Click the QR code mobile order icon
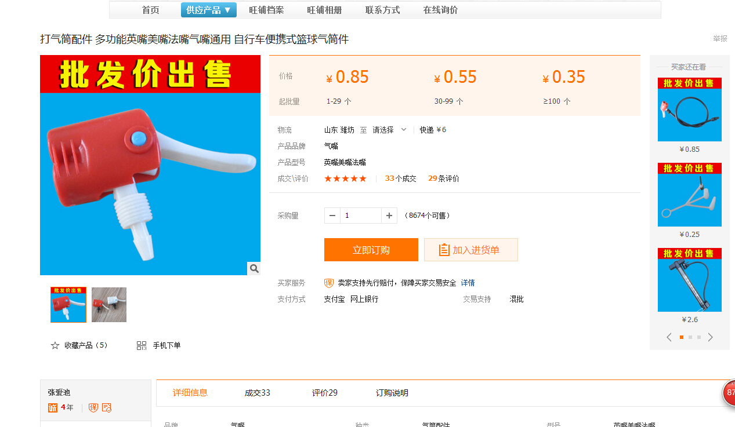The width and height of the screenshot is (735, 427). tap(142, 345)
